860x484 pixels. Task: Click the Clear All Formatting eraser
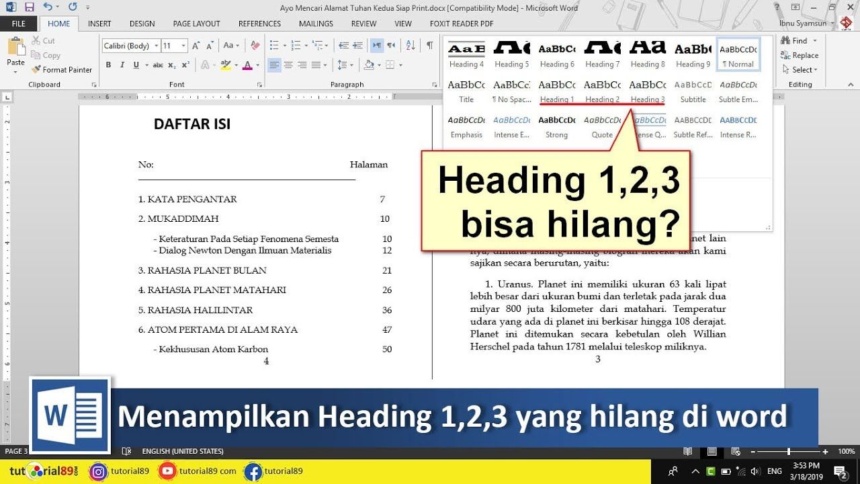(255, 46)
